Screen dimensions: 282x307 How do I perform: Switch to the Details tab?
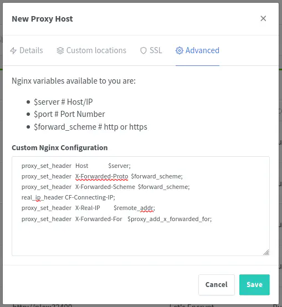[x=27, y=50]
